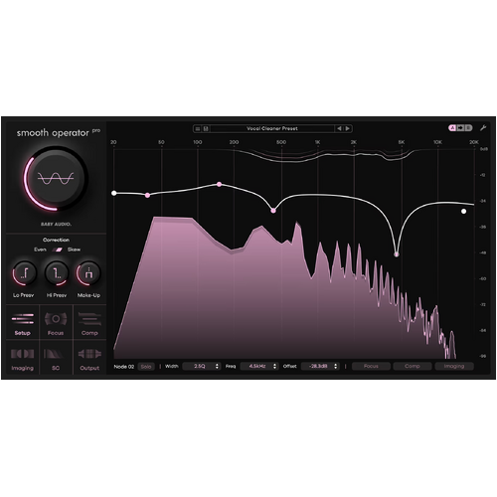Open the Comp panel tab
Screen dimensions: 497x497
[89, 322]
